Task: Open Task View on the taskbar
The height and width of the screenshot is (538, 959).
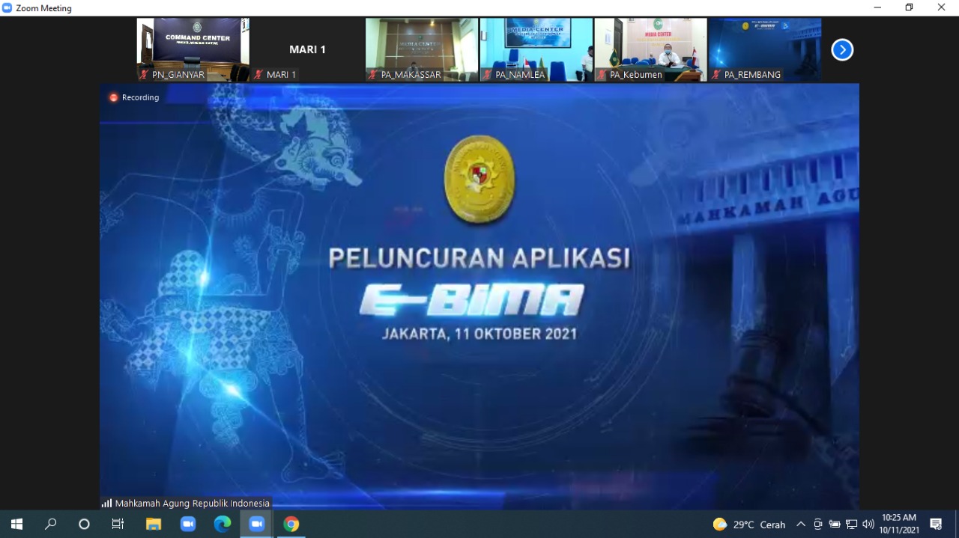Action: coord(118,525)
